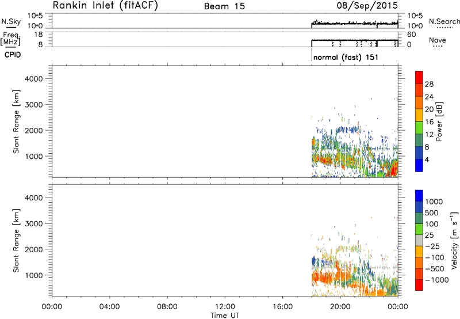This screenshot has width=460, height=319.
Task: Click the 'N.Search' legend label
Action: (x=444, y=21)
